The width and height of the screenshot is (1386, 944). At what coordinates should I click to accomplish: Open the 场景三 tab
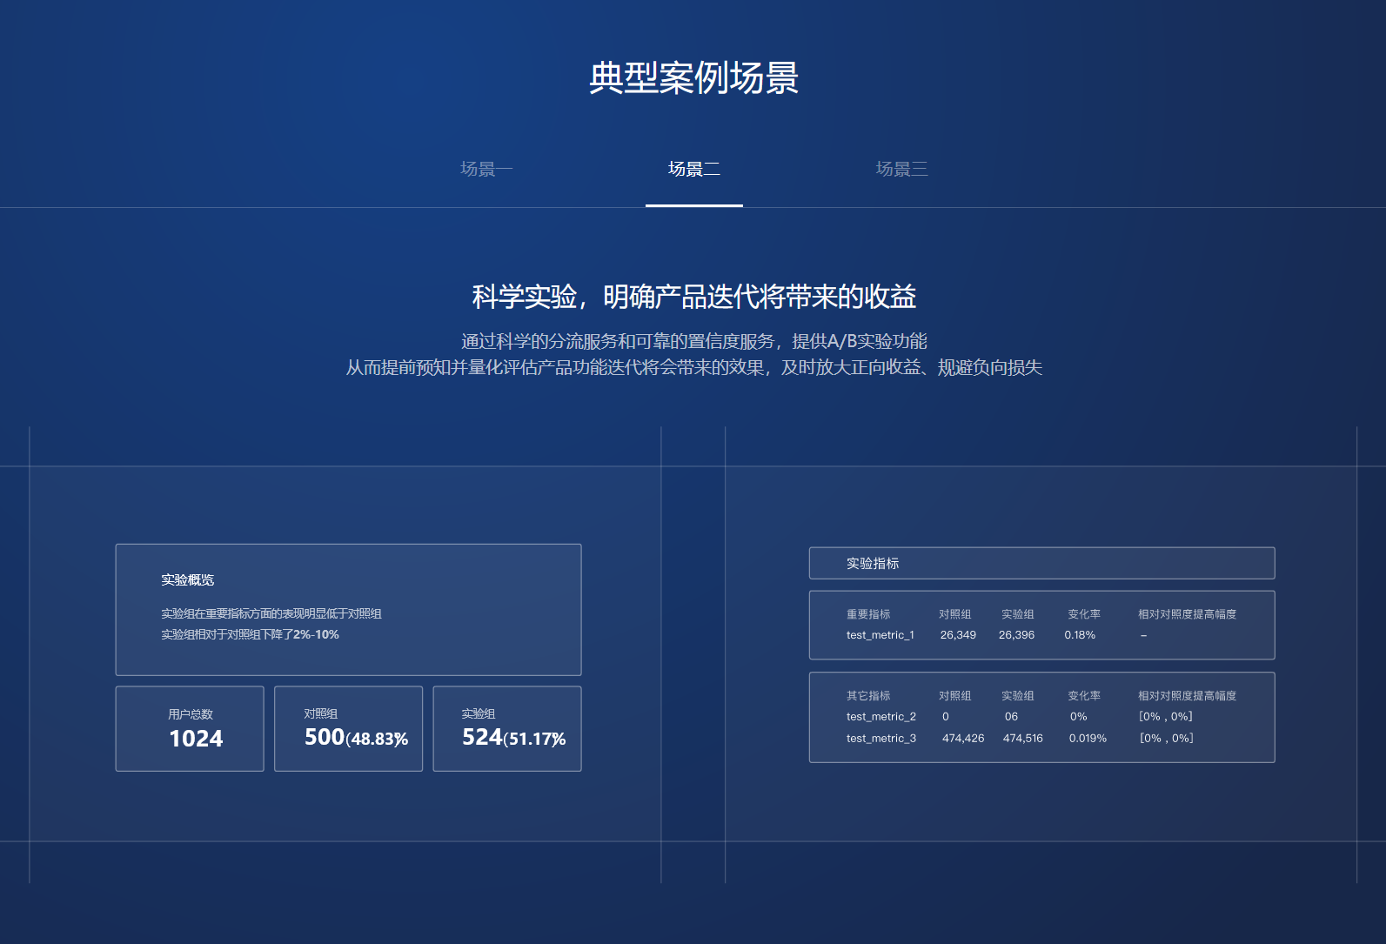(901, 169)
